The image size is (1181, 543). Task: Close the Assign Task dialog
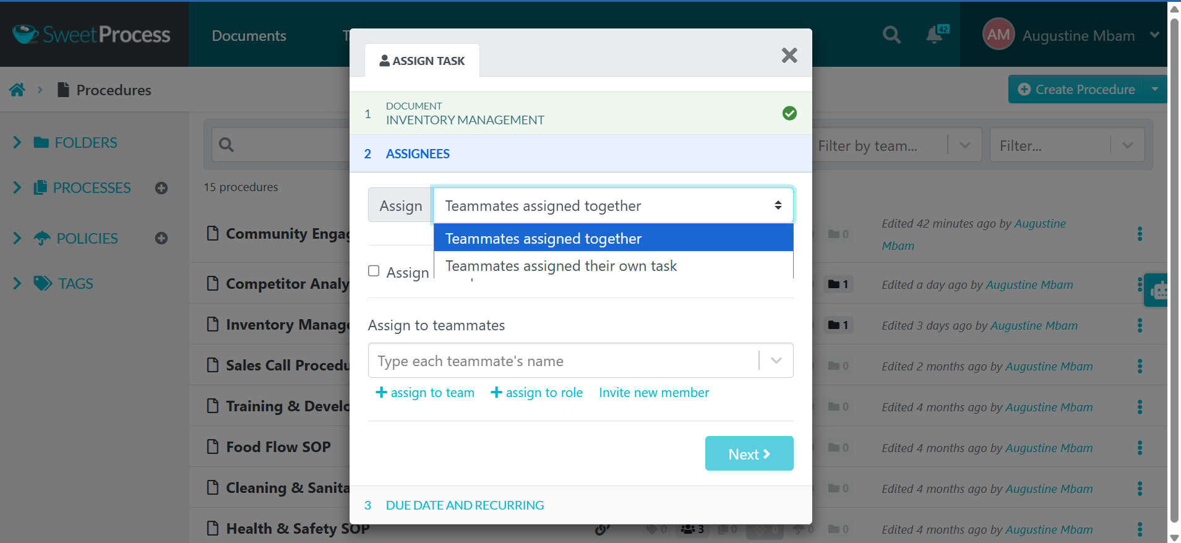coord(789,56)
